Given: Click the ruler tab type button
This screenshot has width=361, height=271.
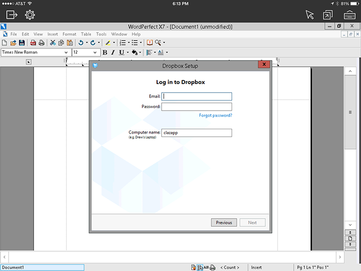Looking at the screenshot, I should point(28,62).
